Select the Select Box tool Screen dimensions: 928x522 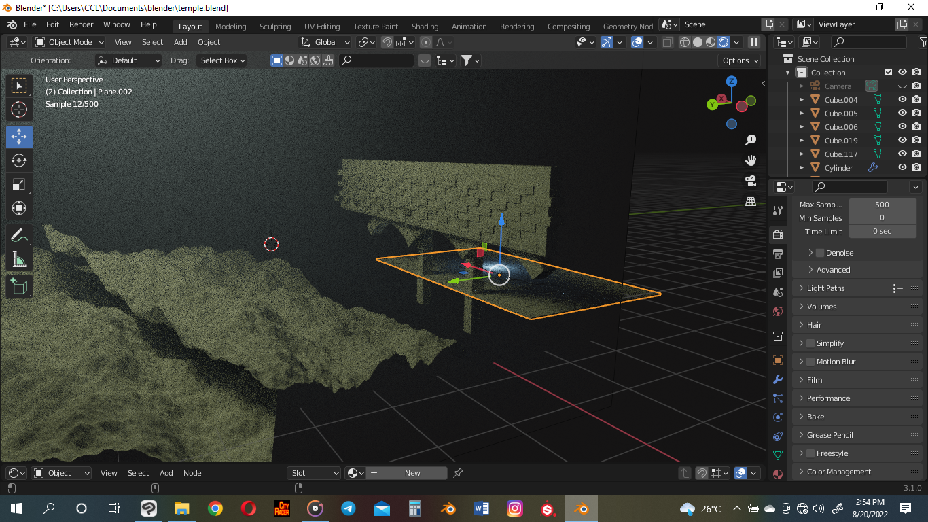tap(19, 86)
